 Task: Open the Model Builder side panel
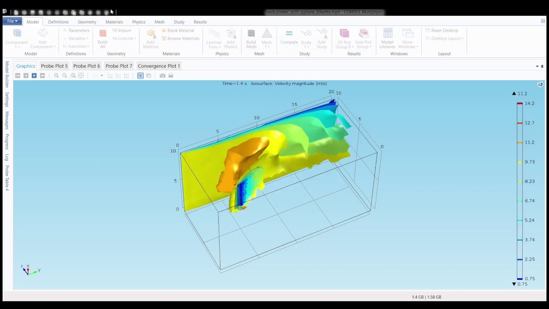point(7,74)
